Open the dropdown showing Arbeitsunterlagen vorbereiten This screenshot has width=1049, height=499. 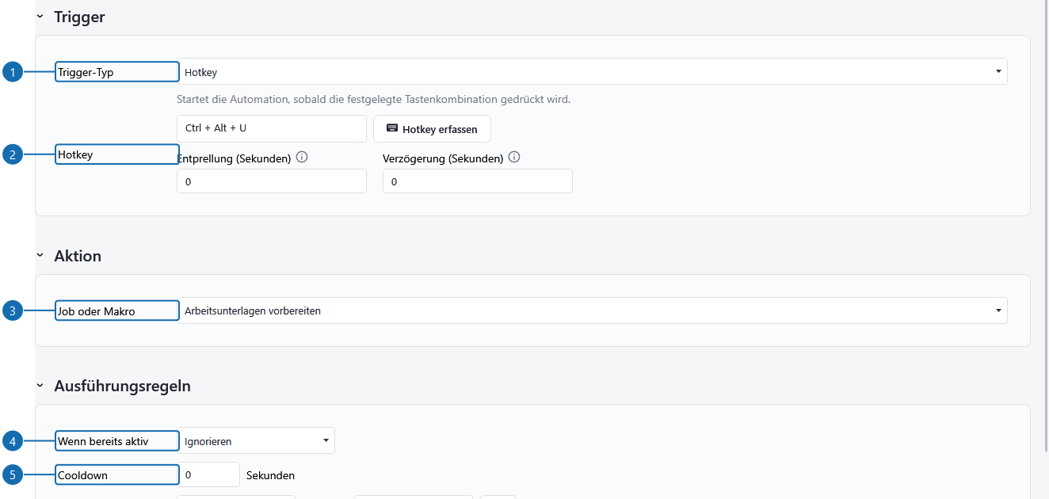click(592, 310)
